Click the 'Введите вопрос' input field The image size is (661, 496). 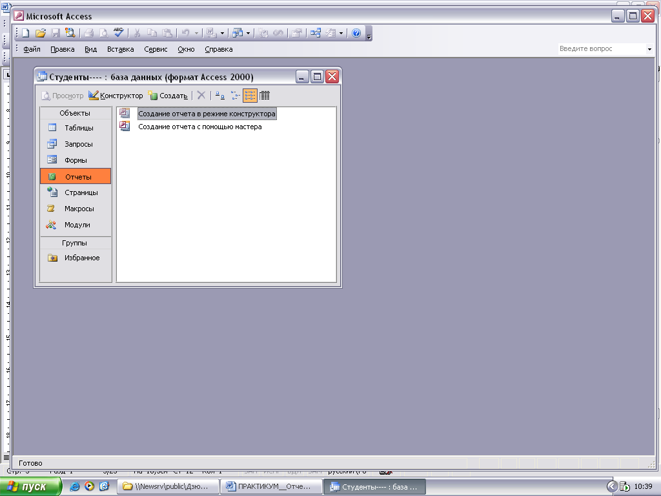pyautogui.click(x=602, y=49)
